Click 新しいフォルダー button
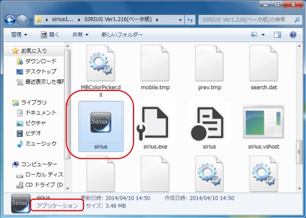This screenshot has height=218, width=306. pos(122,34)
